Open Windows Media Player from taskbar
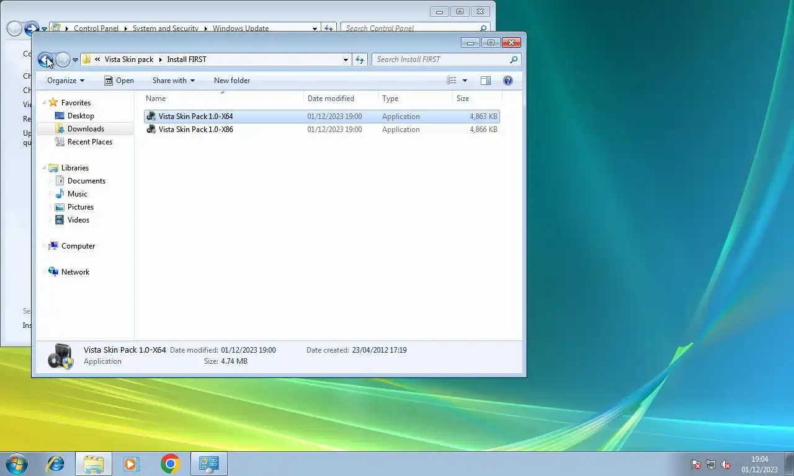The height and width of the screenshot is (476, 794). point(132,464)
